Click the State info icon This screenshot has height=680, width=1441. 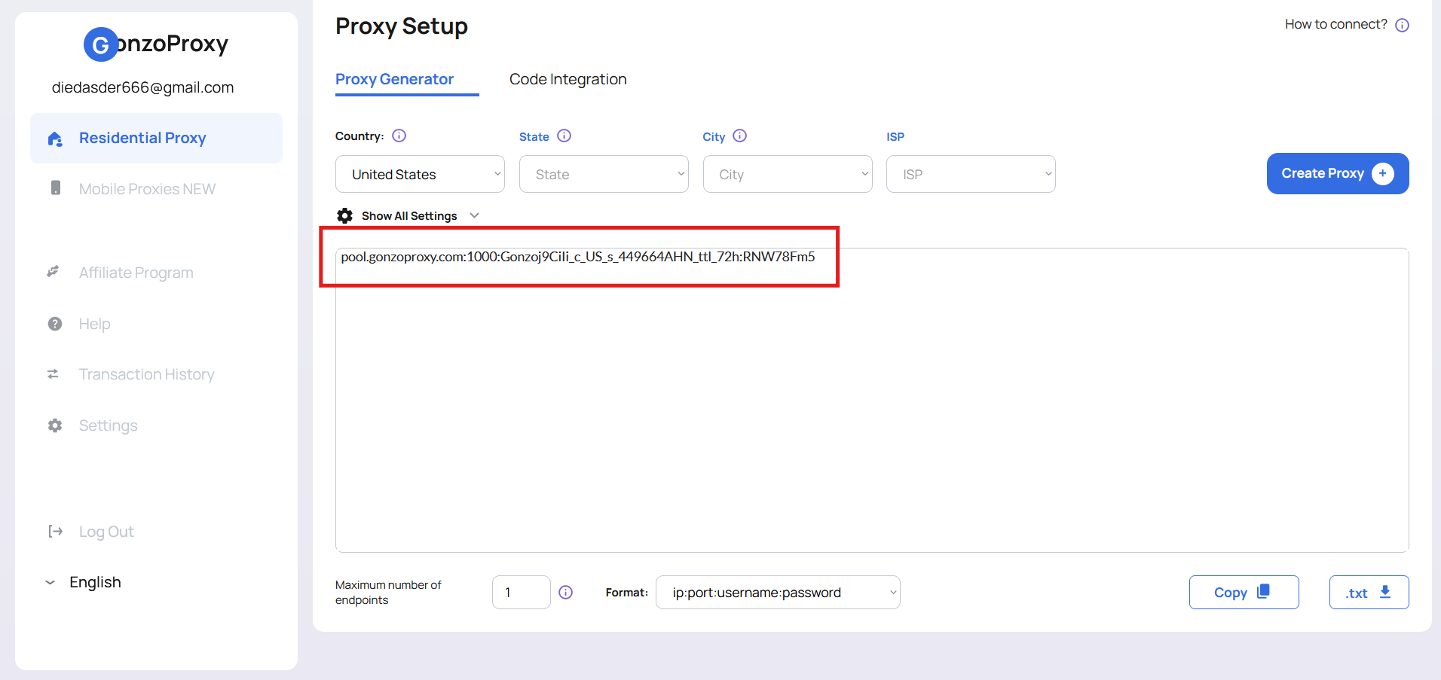564,136
